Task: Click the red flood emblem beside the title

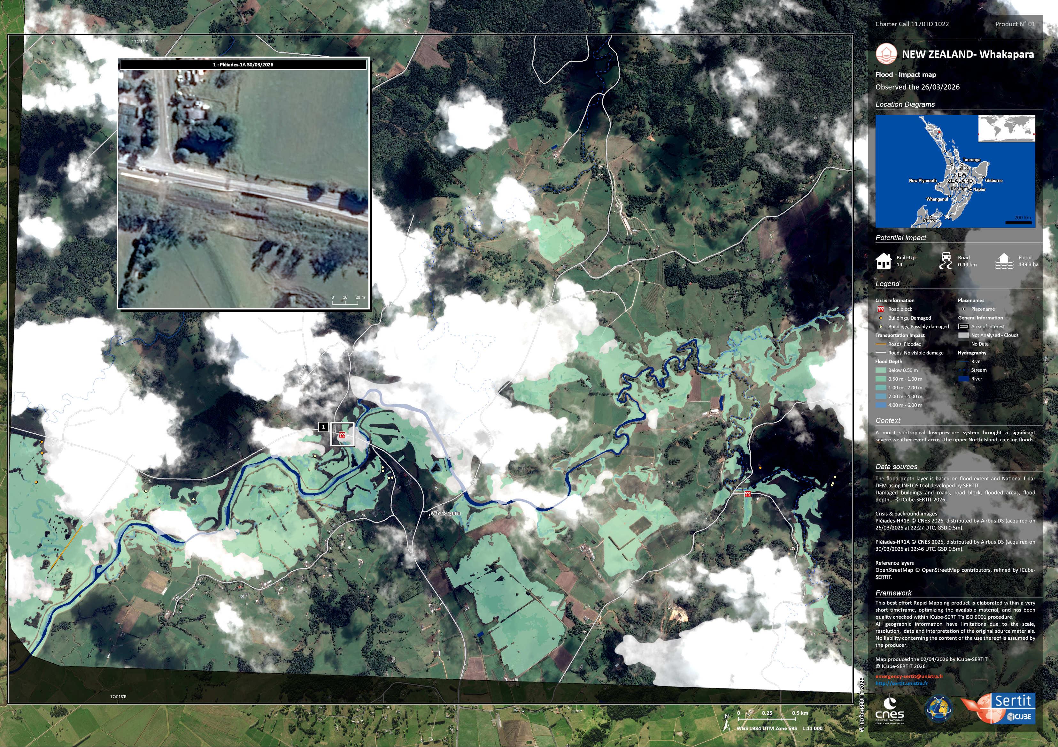Action: click(886, 54)
